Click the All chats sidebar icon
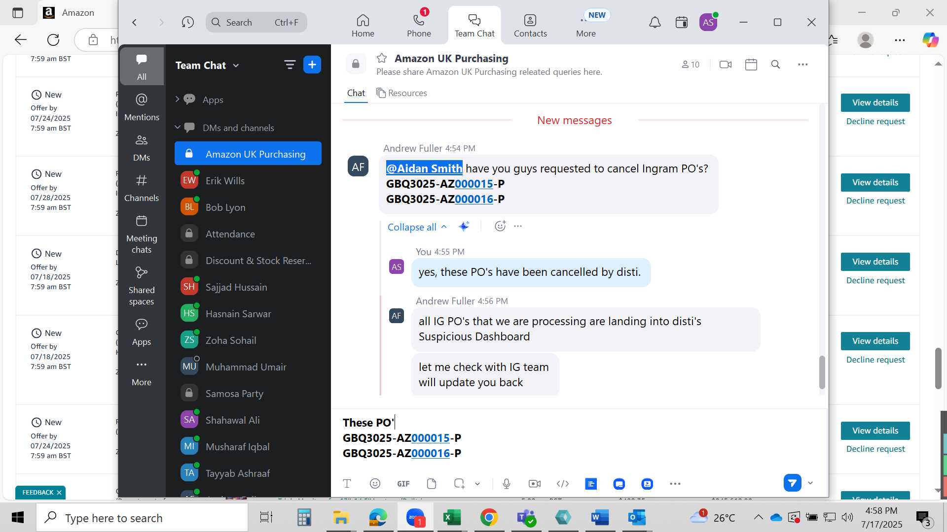 coord(142,66)
